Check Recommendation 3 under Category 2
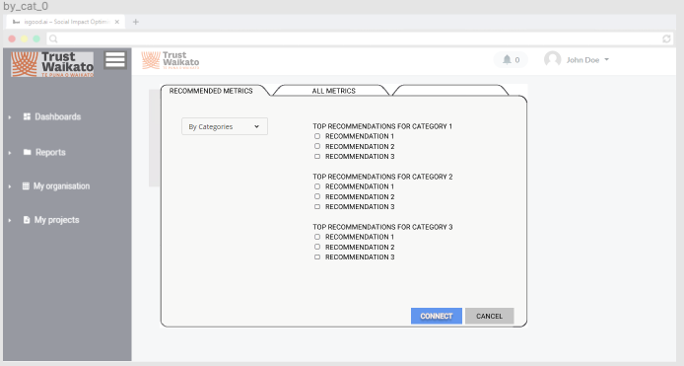Image resolution: width=684 pixels, height=366 pixels. click(x=317, y=206)
